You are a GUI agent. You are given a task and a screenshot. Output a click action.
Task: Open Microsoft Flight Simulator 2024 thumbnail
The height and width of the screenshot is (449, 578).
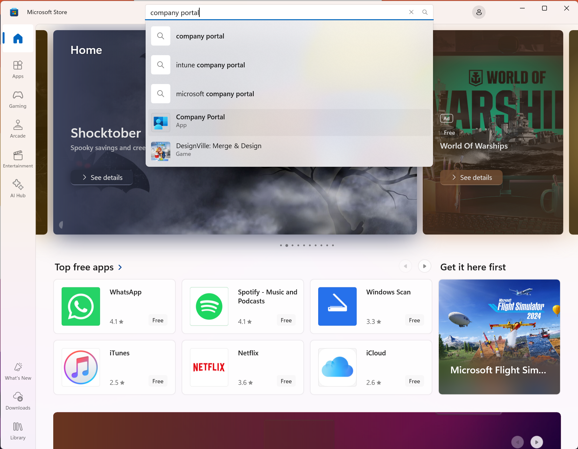click(499, 337)
